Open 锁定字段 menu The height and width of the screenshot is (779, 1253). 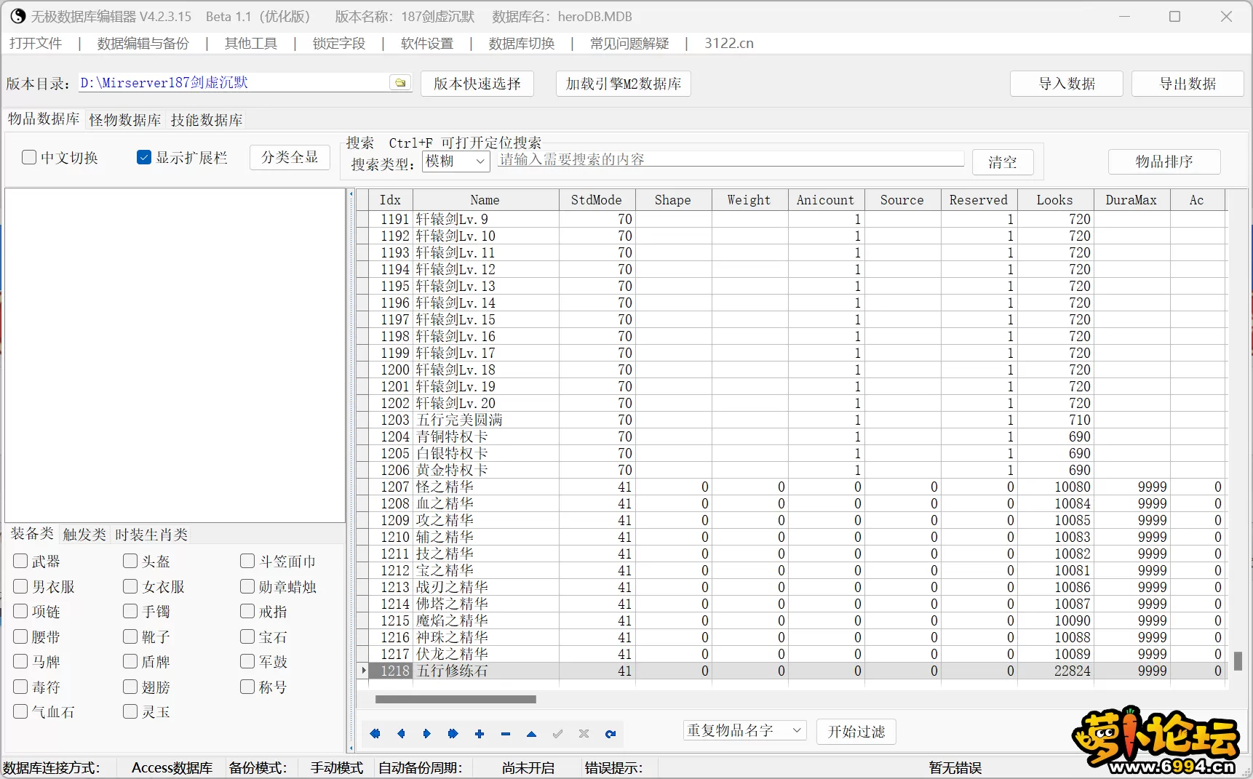click(339, 43)
